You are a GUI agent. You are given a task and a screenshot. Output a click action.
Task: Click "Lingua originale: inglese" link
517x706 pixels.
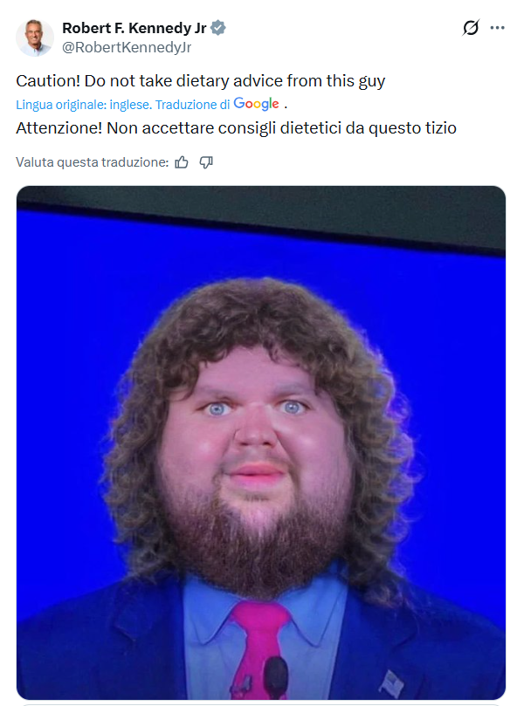pyautogui.click(x=84, y=105)
